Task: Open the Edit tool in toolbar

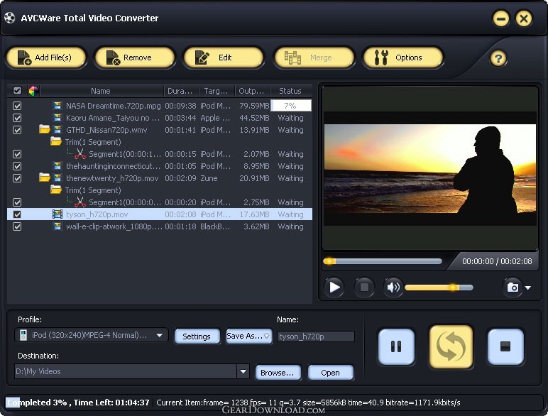Action: (x=223, y=58)
